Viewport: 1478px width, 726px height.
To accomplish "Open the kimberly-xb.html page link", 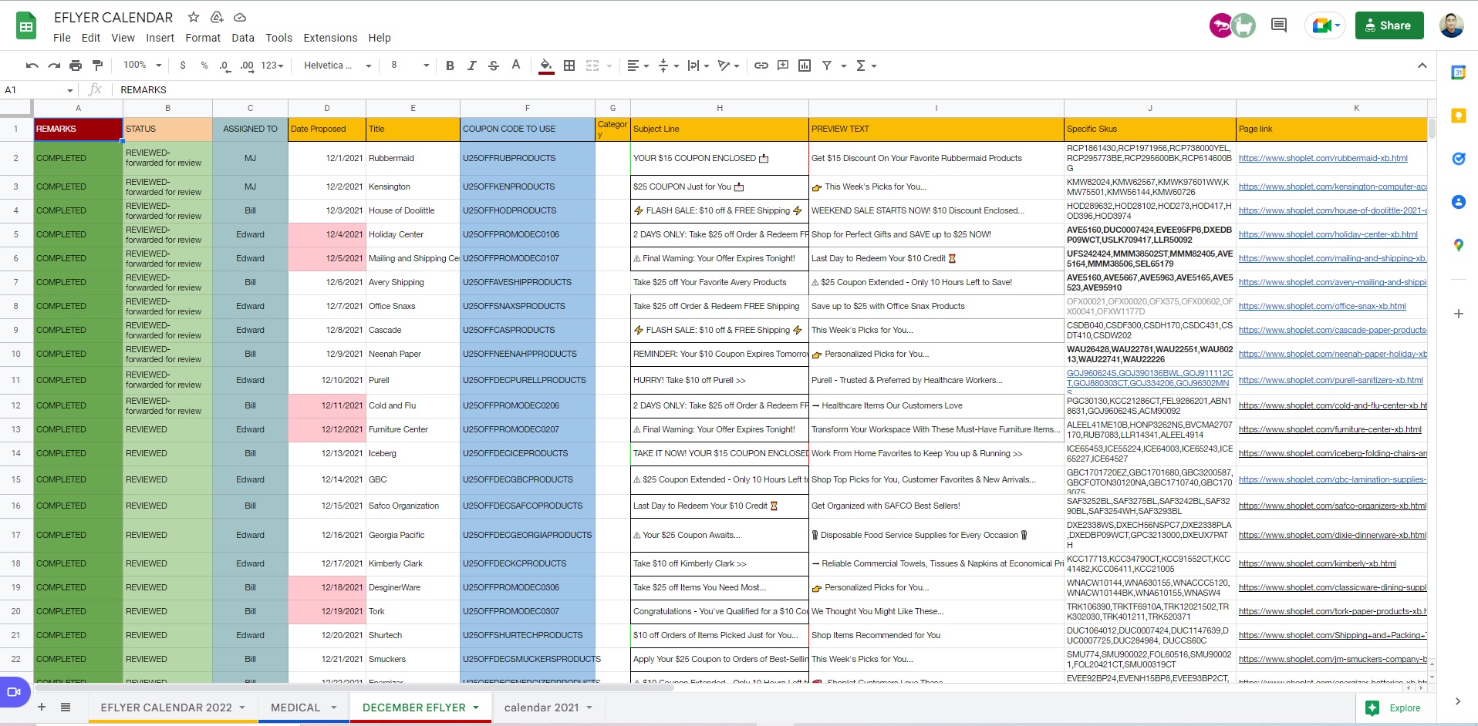I will pos(1318,564).
